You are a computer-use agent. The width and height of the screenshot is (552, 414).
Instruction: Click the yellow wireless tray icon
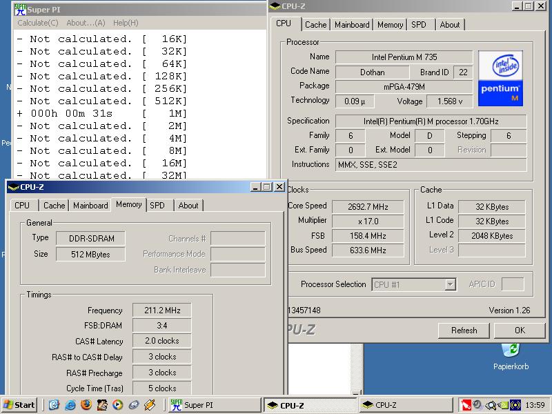[515, 405]
